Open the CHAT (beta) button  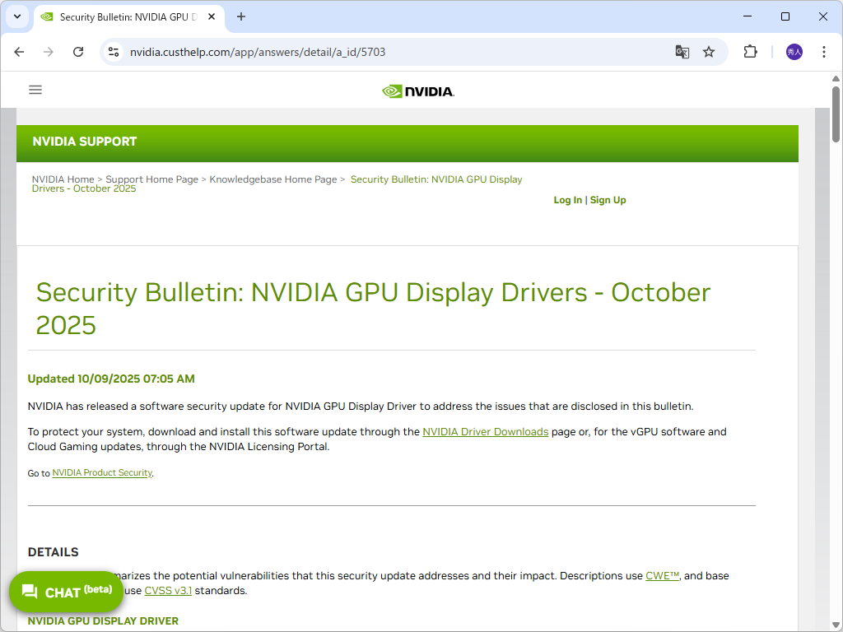(x=66, y=592)
